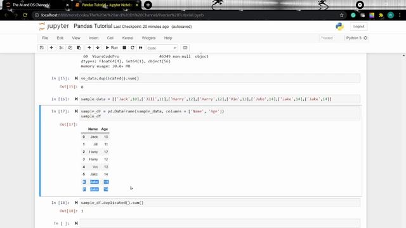Click the Logout button
The width and height of the screenshot is (406, 228).
tap(358, 27)
